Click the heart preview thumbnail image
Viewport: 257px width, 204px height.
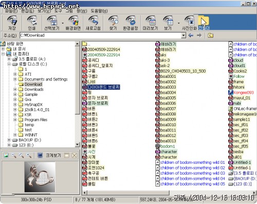[x=40, y=177]
